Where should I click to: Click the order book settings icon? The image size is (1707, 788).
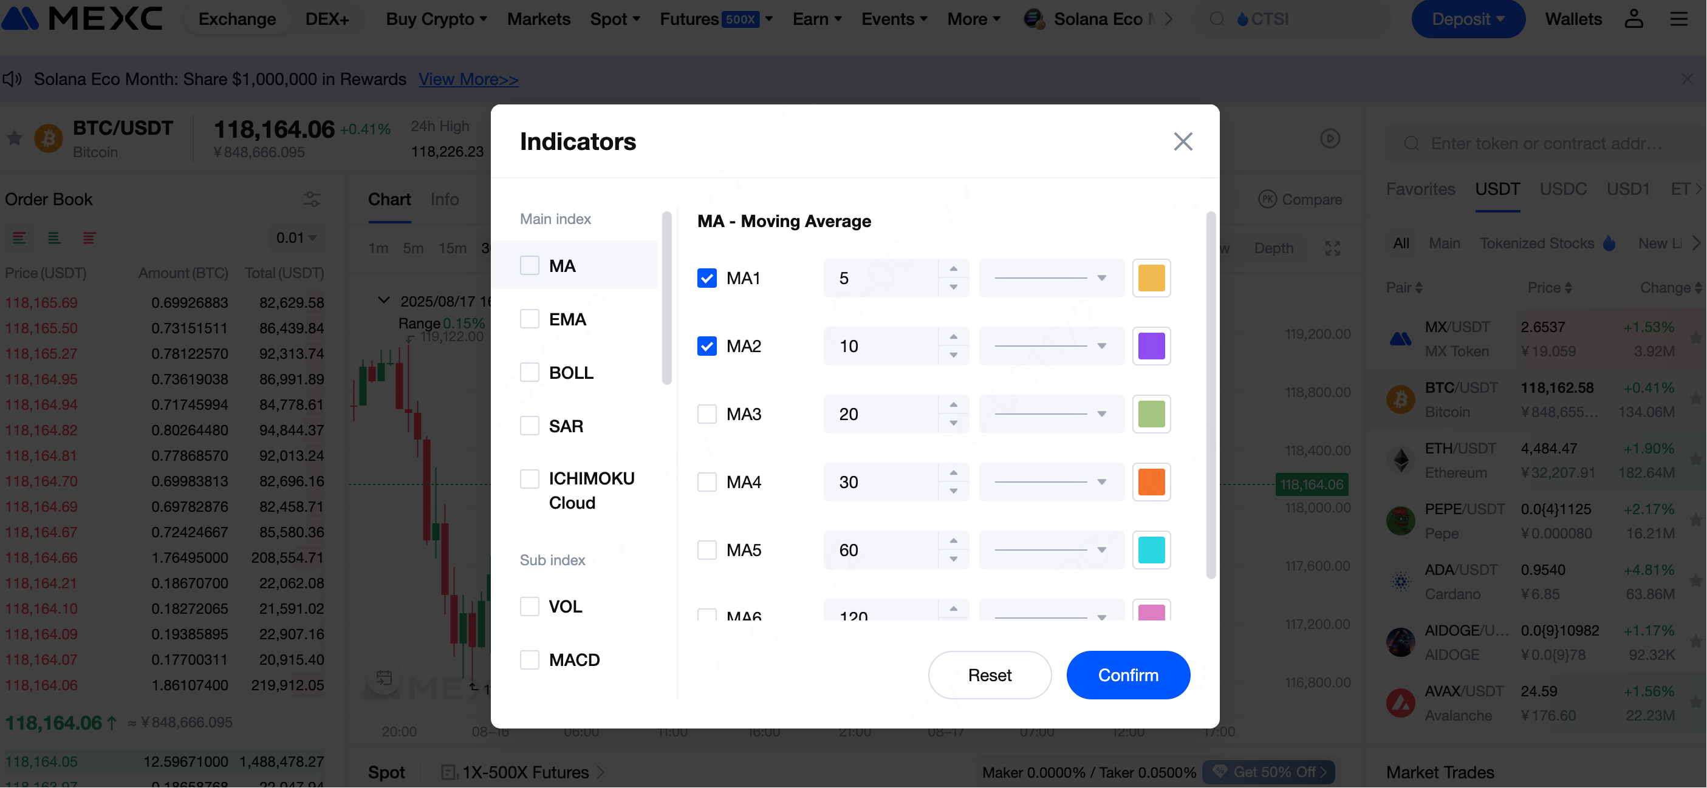(x=312, y=199)
